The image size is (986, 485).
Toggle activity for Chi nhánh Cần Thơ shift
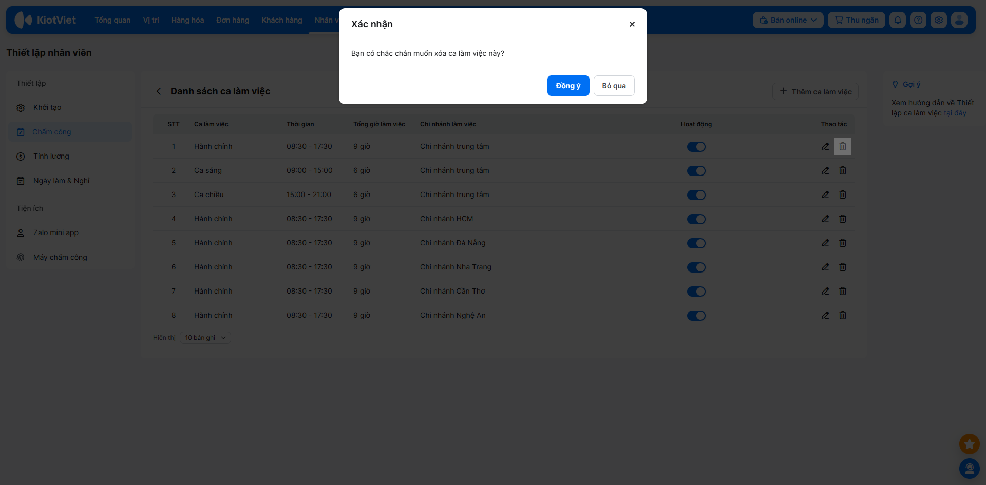(x=696, y=292)
